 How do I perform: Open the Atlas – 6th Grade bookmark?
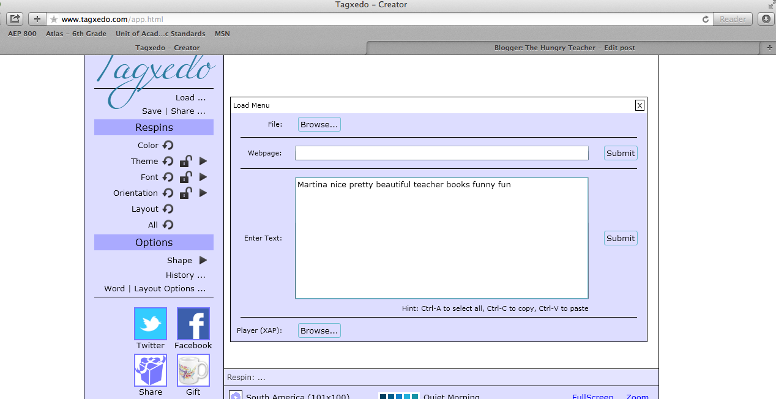76,34
